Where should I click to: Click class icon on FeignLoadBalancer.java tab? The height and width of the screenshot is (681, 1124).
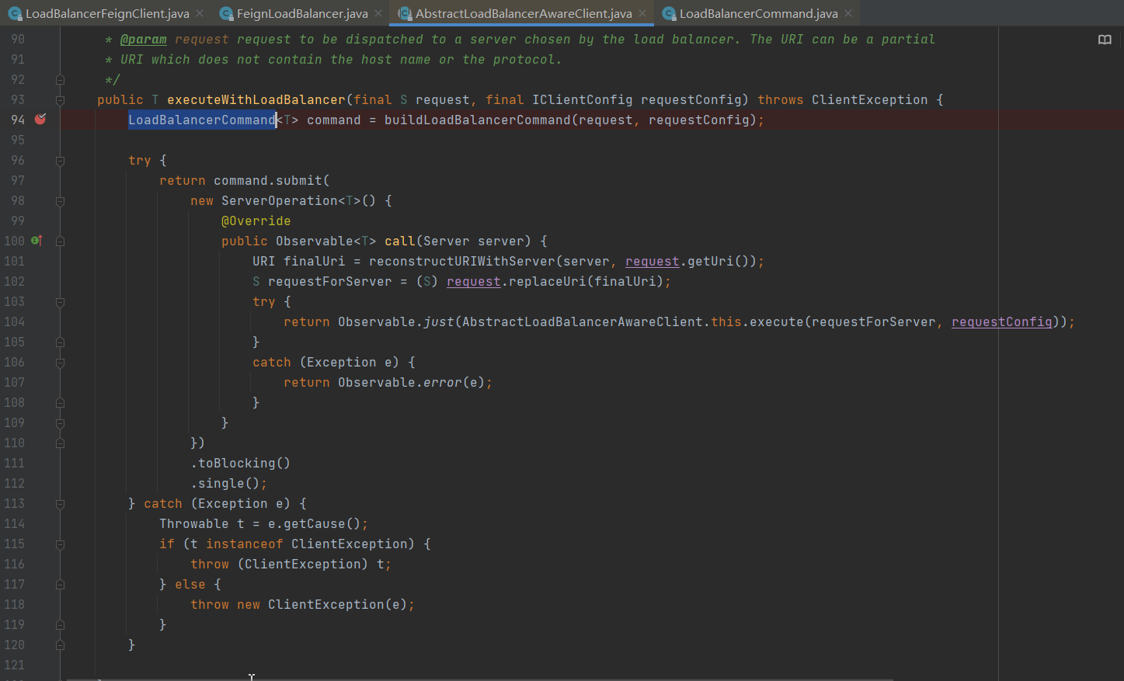pyautogui.click(x=226, y=13)
